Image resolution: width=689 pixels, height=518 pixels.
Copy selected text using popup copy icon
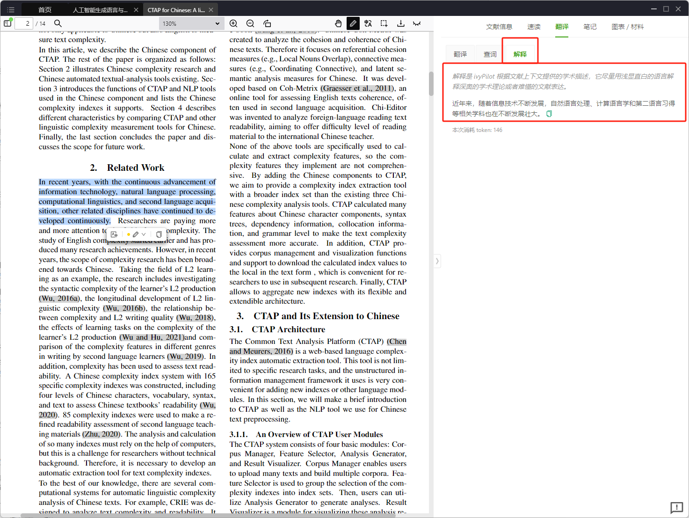tap(159, 234)
